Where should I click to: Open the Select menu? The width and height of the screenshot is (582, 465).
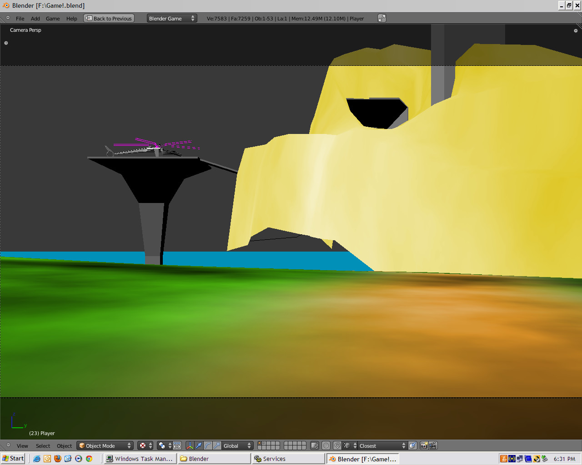point(43,446)
